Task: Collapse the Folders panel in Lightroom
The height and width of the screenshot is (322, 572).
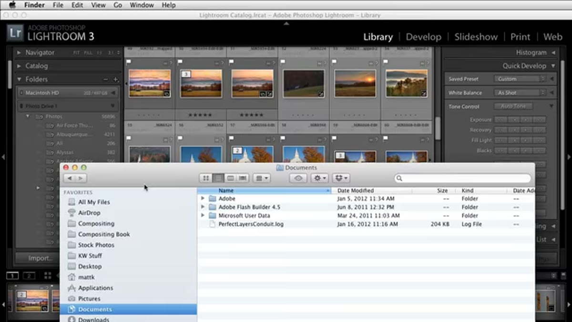Action: pyautogui.click(x=19, y=80)
